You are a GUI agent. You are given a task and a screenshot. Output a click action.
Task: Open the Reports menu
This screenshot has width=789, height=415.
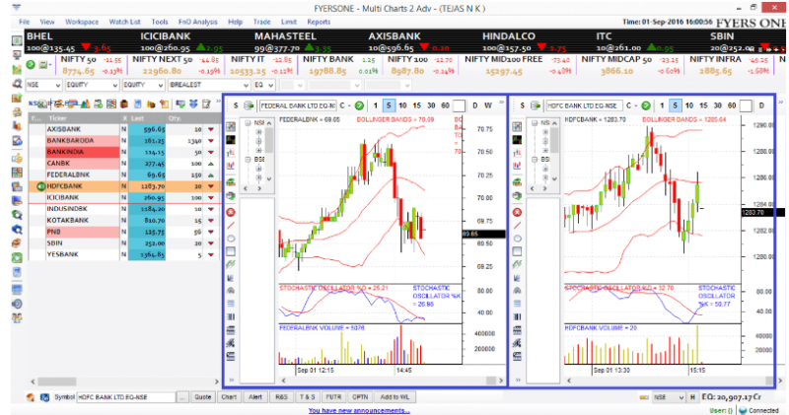[319, 22]
